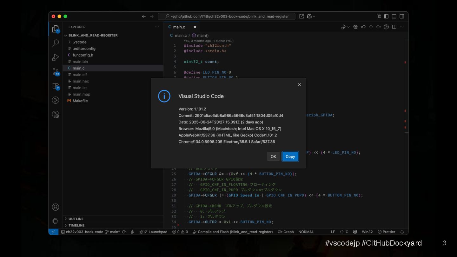This screenshot has height=257, width=457.
Task: Open the Run and Debug view
Action: [x=56, y=57]
